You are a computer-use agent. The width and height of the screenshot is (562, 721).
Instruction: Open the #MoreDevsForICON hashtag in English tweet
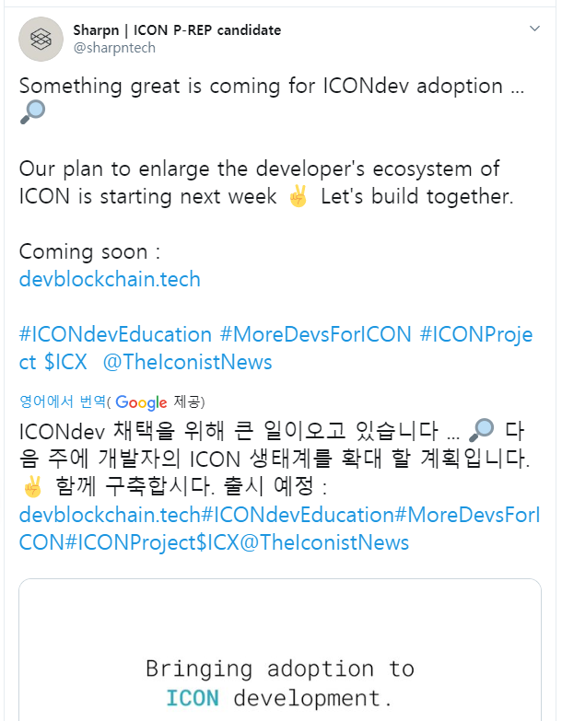point(315,334)
